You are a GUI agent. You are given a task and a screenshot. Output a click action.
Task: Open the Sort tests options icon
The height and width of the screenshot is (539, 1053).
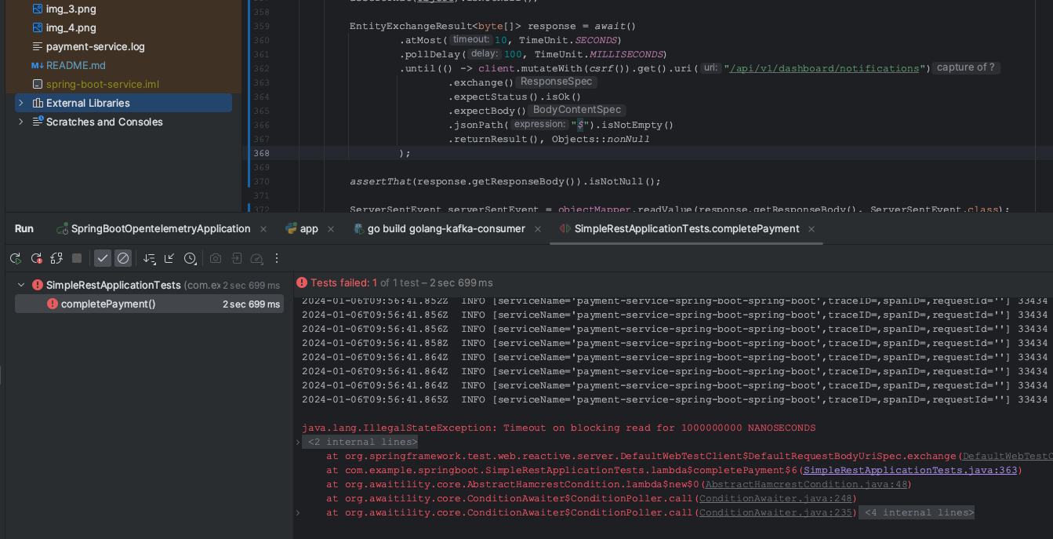point(149,258)
